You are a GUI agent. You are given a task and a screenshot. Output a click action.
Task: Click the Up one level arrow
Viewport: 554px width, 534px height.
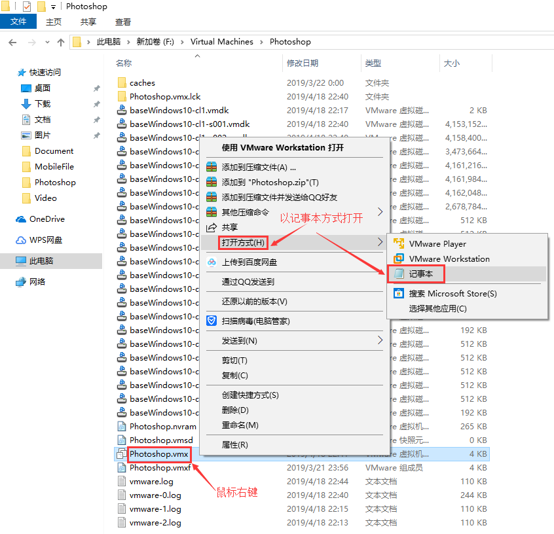click(61, 43)
